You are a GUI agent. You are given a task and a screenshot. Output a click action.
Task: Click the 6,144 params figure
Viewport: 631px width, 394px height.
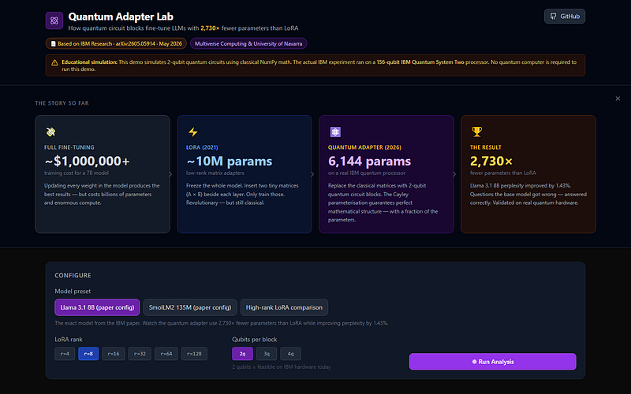(x=369, y=162)
